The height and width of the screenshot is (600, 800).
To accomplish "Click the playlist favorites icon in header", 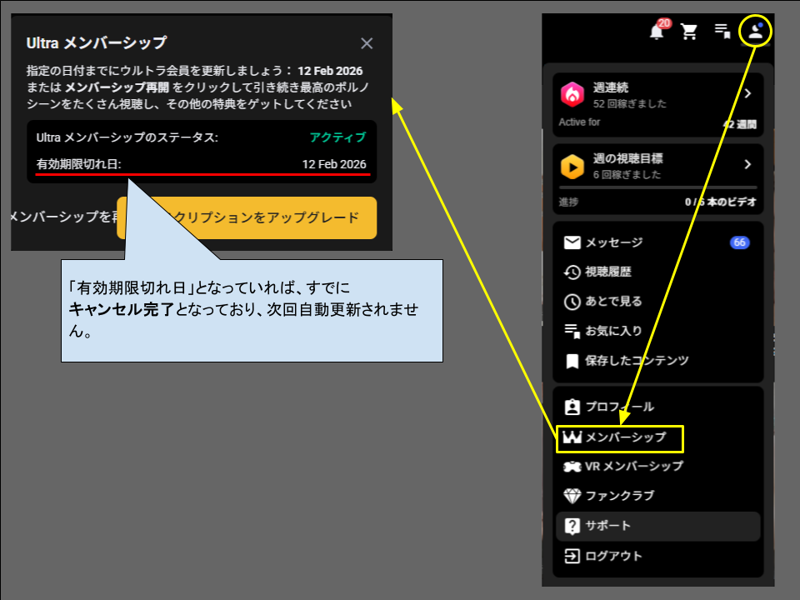I will point(722,32).
